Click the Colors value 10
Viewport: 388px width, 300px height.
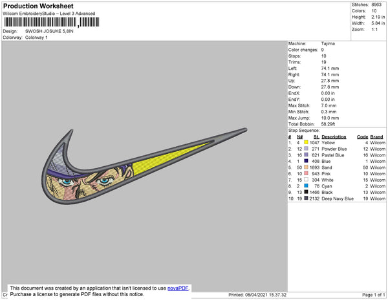(374, 11)
